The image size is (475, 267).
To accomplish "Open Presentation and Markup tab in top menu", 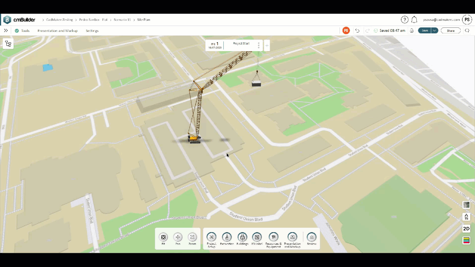I will coord(58,31).
